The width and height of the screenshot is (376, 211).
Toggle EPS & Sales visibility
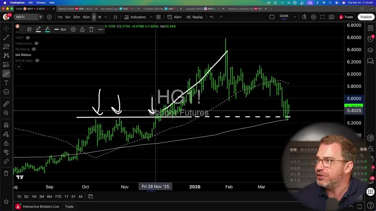[x=37, y=60]
